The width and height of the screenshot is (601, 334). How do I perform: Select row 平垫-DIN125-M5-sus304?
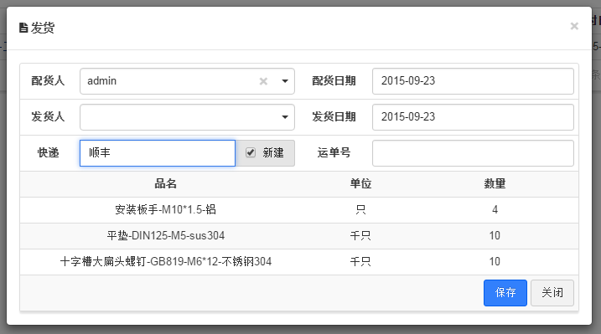tap(299, 236)
